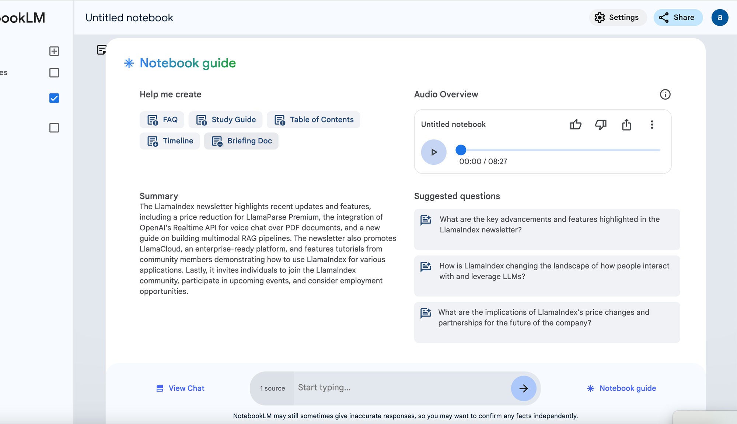Click the audio progress slider handle
The height and width of the screenshot is (424, 737).
461,150
